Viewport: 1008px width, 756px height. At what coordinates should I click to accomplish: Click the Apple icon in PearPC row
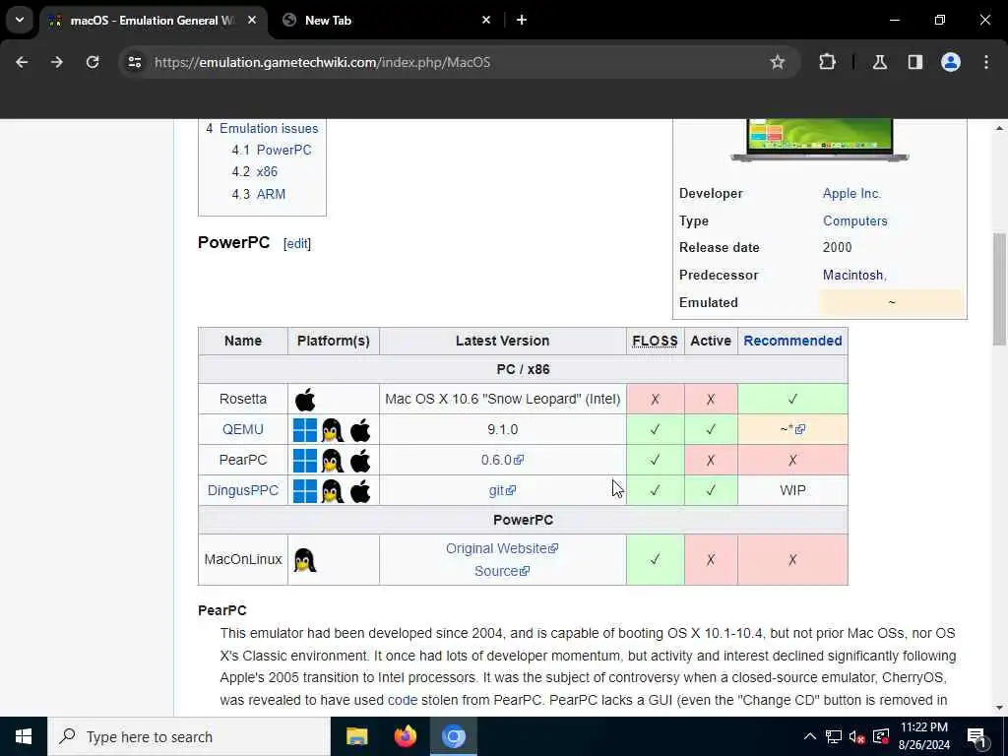[x=360, y=461]
